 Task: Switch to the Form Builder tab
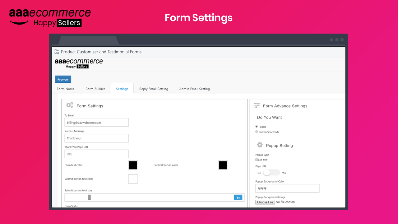(x=95, y=89)
